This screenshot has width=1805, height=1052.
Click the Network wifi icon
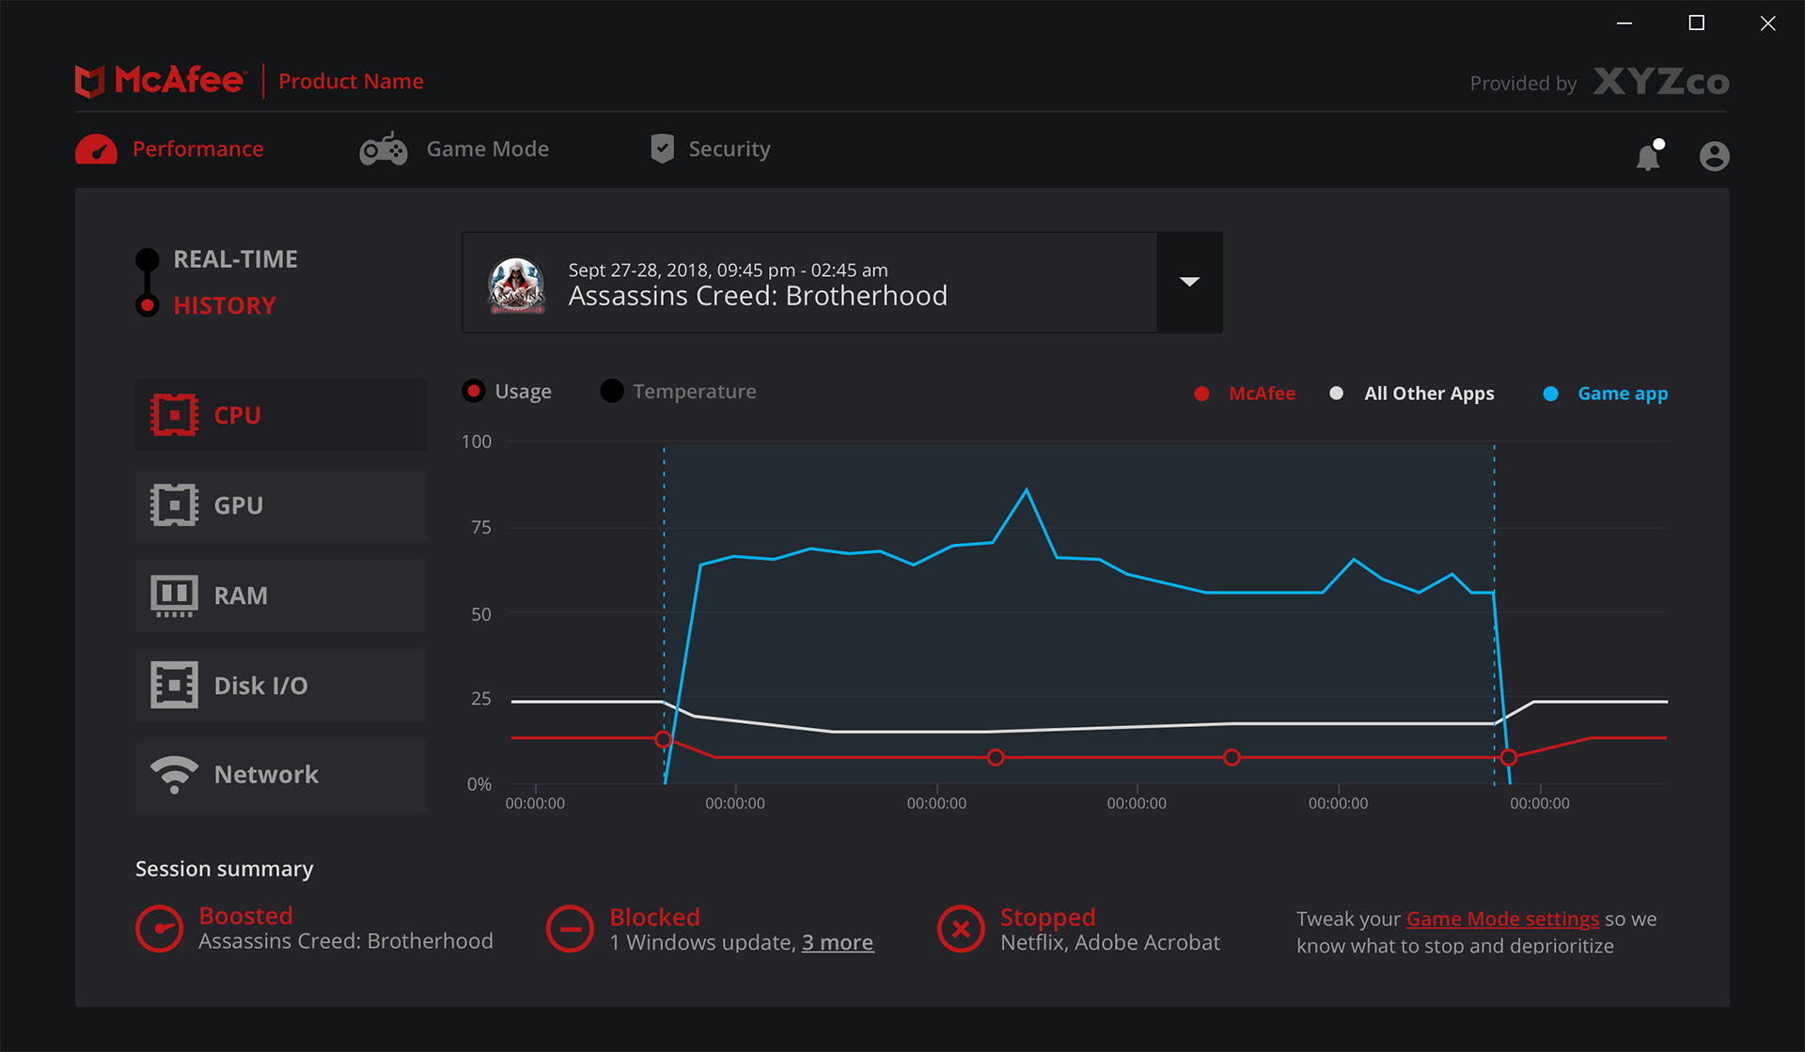174,774
